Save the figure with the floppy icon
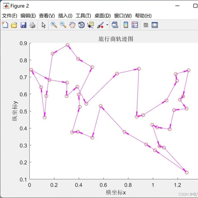The height and width of the screenshot is (198, 198). click(23, 25)
